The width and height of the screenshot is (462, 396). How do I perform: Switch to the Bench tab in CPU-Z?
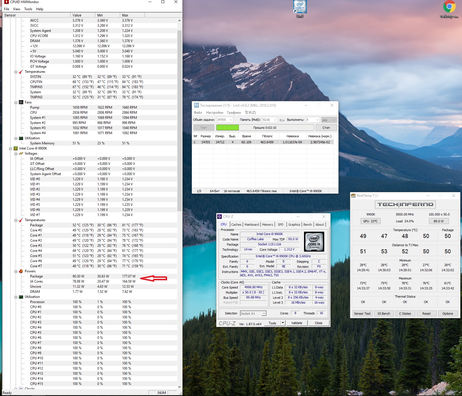click(x=307, y=225)
